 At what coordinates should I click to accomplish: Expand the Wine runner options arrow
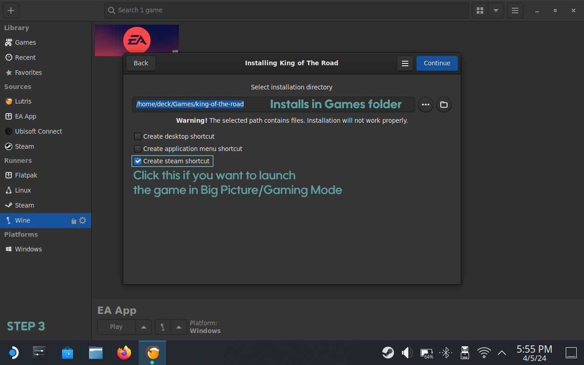(179, 327)
